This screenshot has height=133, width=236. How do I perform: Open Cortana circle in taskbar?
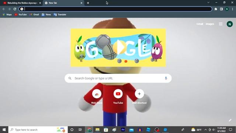pos(72,130)
